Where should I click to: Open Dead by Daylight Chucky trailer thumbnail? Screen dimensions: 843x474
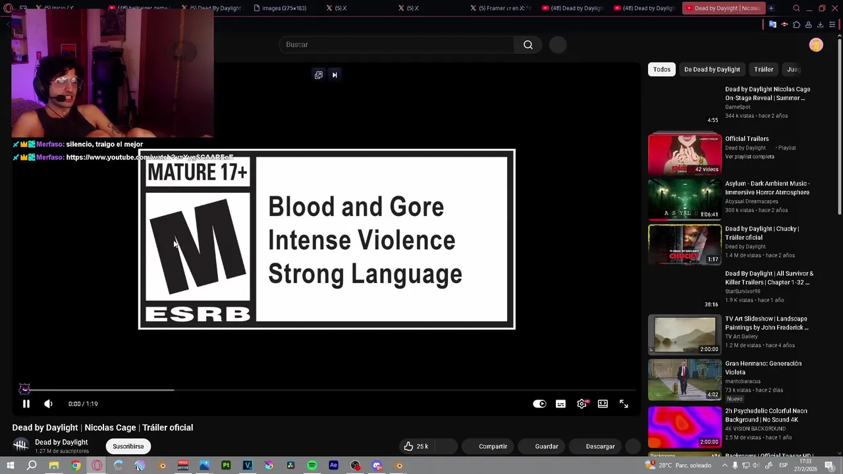point(685,244)
